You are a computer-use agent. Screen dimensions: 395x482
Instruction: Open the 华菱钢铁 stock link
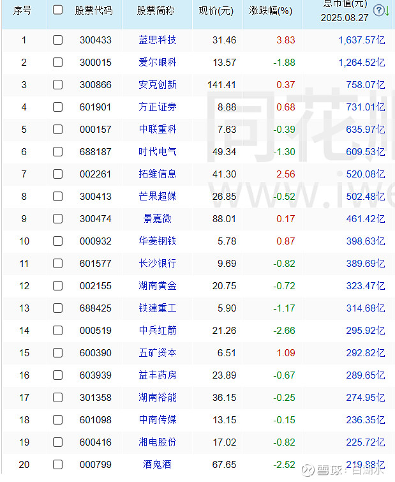click(157, 241)
